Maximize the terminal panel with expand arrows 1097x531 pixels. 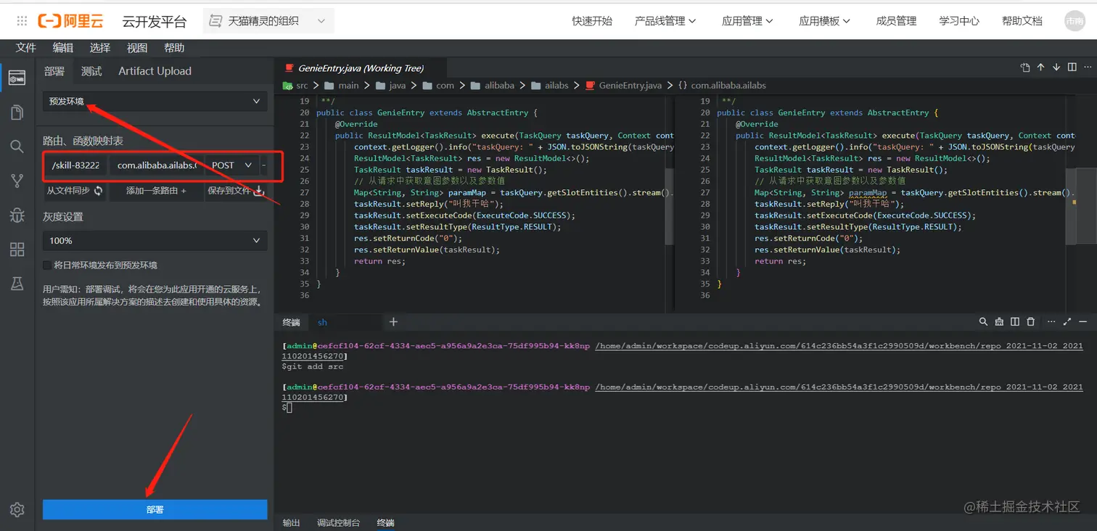coord(1067,321)
